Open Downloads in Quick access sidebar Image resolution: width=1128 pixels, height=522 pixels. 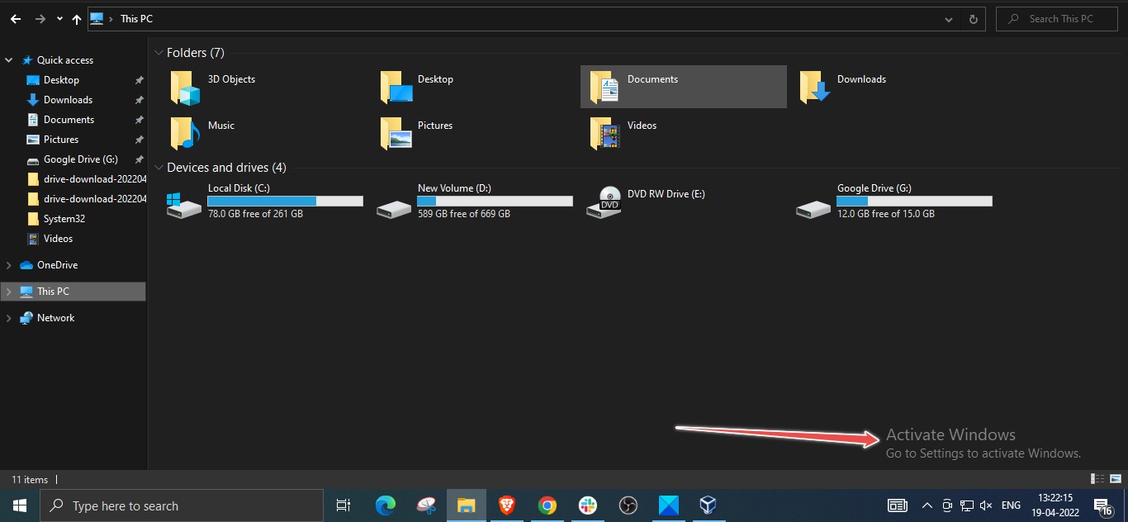pos(68,100)
